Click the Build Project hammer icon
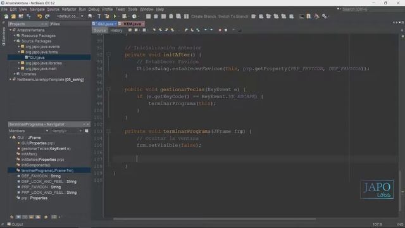This screenshot has height=228, width=405. (99, 16)
